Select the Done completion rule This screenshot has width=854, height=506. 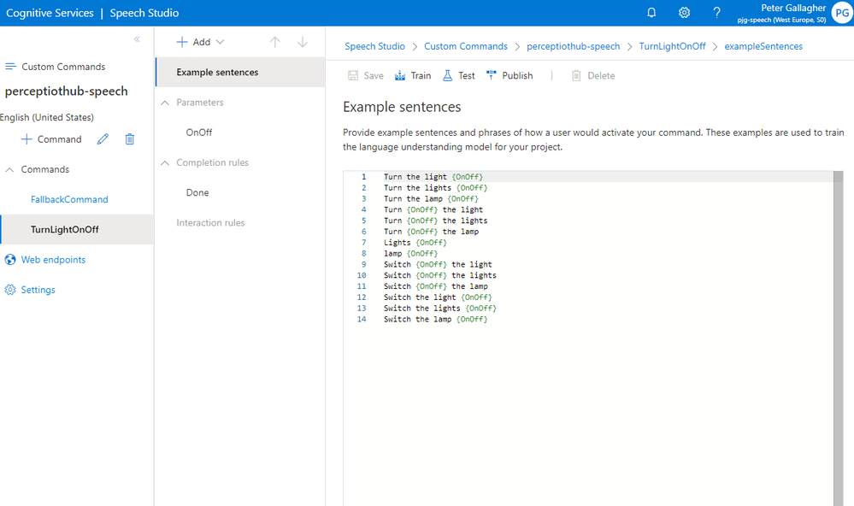pyautogui.click(x=197, y=192)
